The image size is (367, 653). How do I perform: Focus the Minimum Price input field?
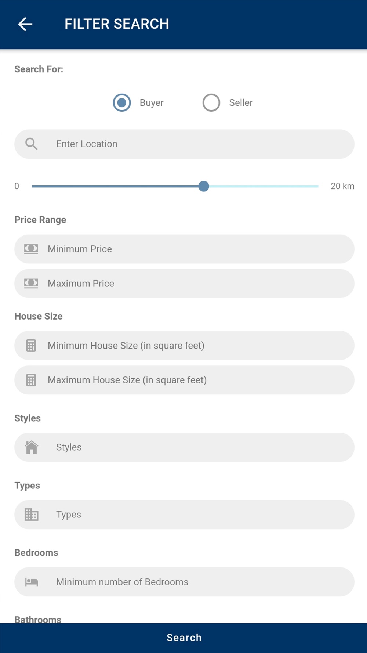pos(184,249)
